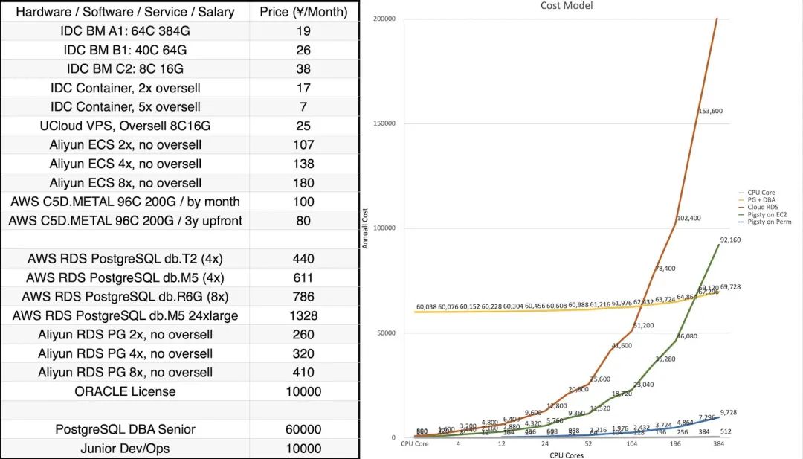Click the 200000 y-axis tick label
The height and width of the screenshot is (459, 803).
pos(384,18)
